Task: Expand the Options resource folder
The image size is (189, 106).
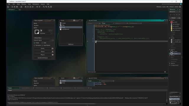Action: [170, 63]
